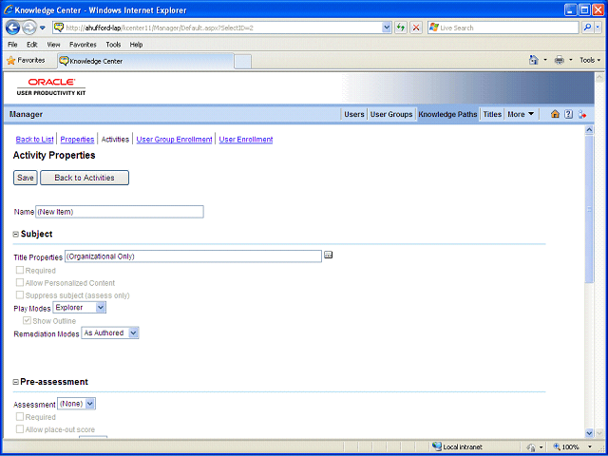This screenshot has width=608, height=456.
Task: Open the Favorites menu in menu bar
Action: point(83,45)
